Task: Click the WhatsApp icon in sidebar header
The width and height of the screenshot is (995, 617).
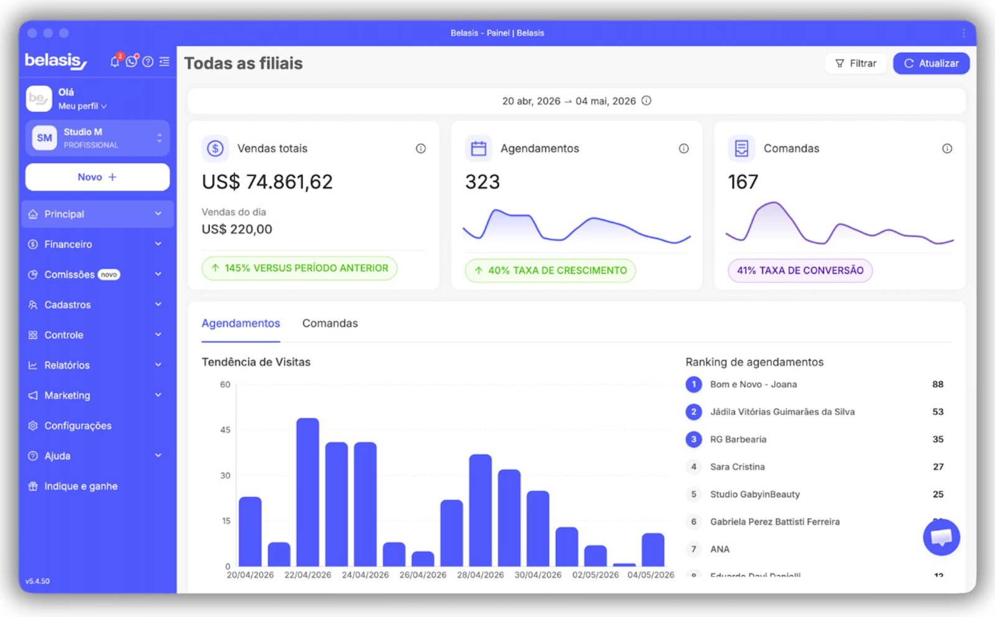Action: (131, 62)
